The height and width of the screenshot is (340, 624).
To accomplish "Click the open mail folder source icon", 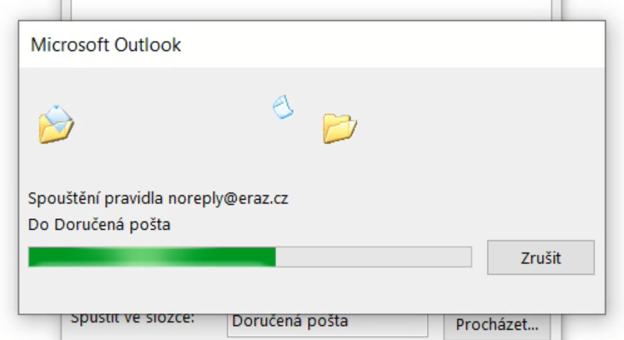I will pyautogui.click(x=56, y=124).
